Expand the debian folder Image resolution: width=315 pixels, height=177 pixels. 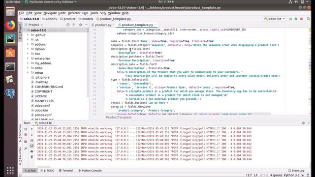pyautogui.click(x=28, y=49)
